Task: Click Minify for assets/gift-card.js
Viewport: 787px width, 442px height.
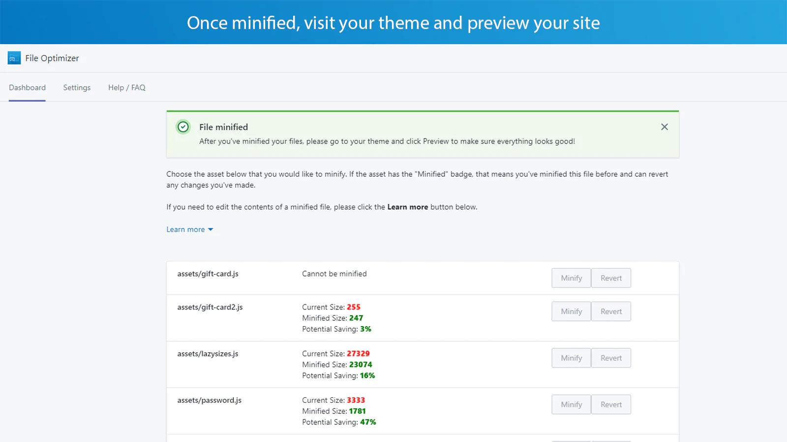Action: (x=571, y=277)
